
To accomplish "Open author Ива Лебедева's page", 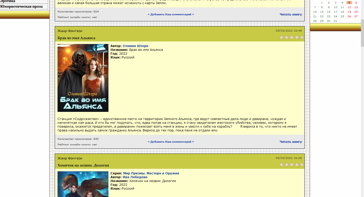I will click(135, 177).
